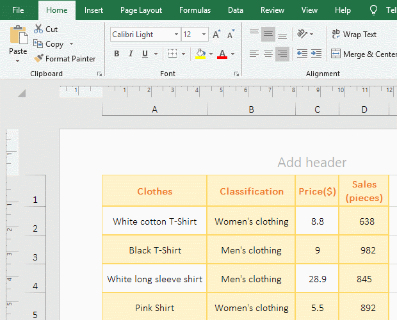Screen dimensions: 397x320
Task: Click the Tell me lightbulb icon
Action: (374, 10)
